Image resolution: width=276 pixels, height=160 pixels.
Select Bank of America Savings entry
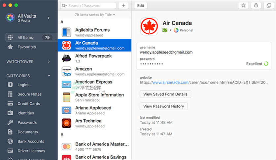coord(94,157)
